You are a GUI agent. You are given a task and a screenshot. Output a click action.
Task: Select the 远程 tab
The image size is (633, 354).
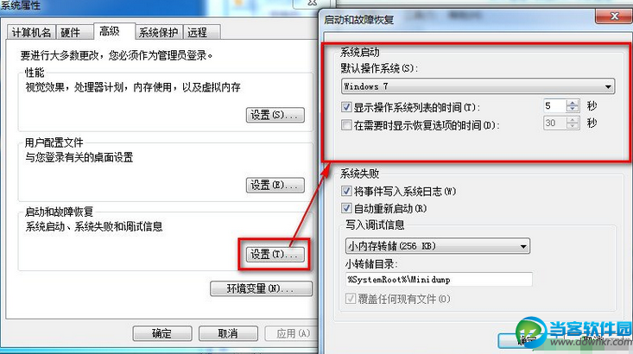pos(198,32)
